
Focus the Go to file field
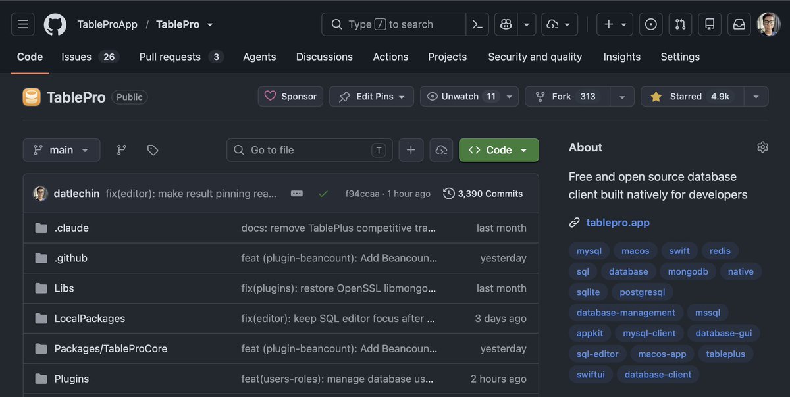(x=309, y=150)
